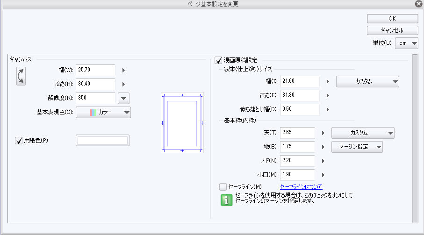Viewport: 424px width, 235px height.
Task: Click the swap width and height icon
Action: (22, 77)
